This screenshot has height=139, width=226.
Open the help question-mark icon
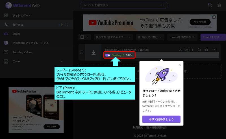(x=210, y=5)
